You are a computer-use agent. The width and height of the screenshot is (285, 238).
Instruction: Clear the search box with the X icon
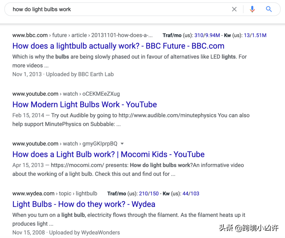tap(234, 9)
